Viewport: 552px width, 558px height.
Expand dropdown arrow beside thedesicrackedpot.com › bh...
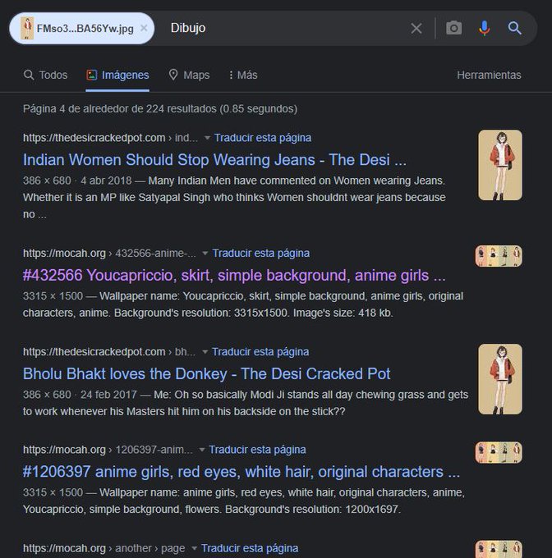[205, 352]
